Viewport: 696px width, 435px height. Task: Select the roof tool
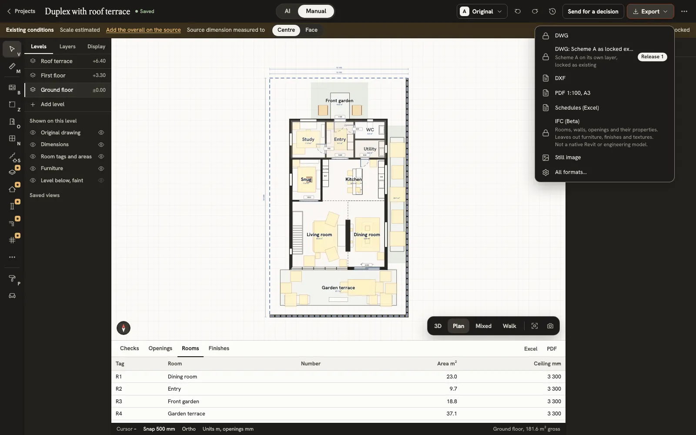(x=12, y=189)
